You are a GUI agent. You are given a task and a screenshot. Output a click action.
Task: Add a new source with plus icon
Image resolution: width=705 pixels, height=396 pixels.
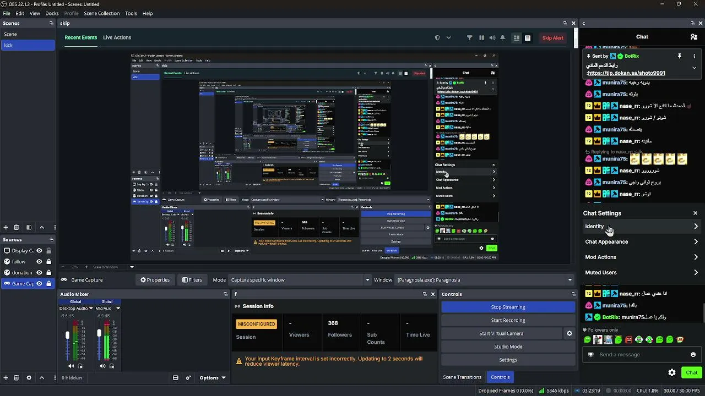[x=6, y=378]
